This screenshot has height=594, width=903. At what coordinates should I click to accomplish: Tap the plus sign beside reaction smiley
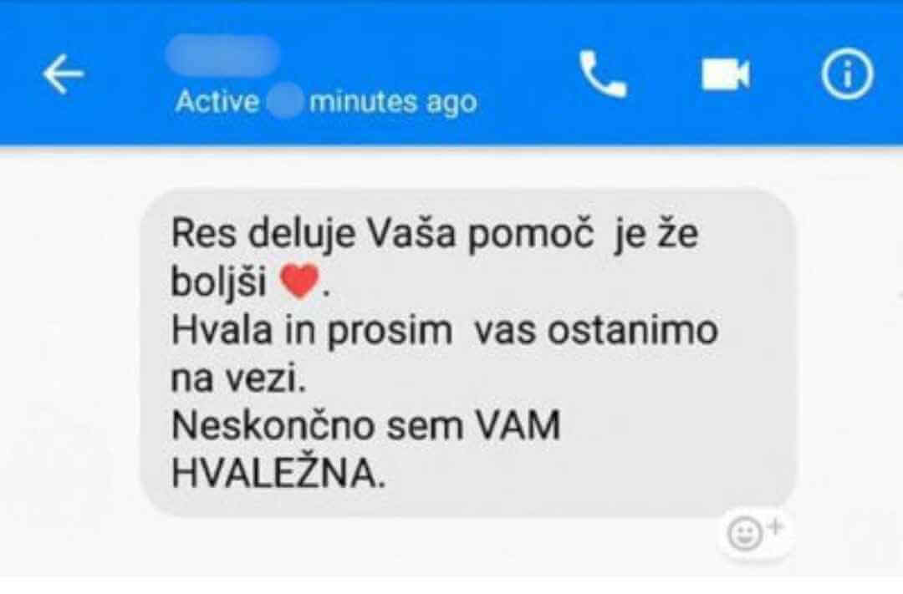coord(775,525)
